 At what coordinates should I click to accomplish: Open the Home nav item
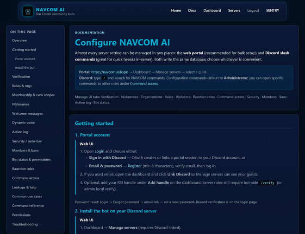176,11
